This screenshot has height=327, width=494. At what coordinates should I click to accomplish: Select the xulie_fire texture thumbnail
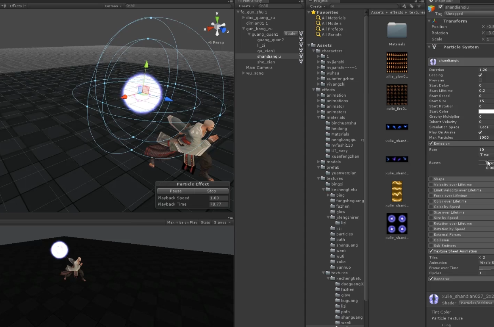tap(397, 94)
